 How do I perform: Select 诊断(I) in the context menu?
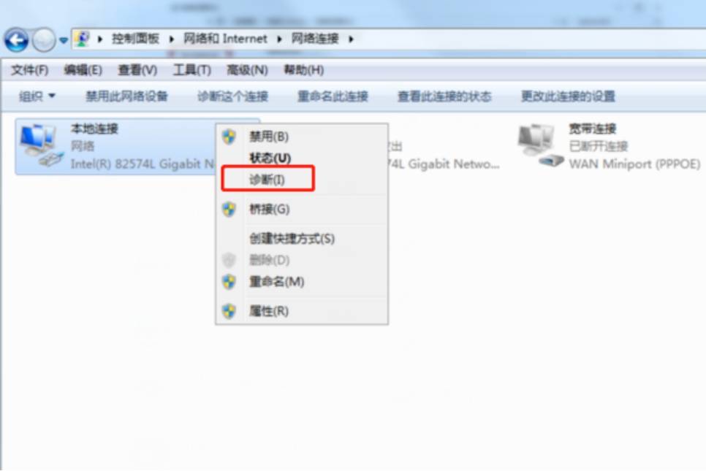[x=267, y=179]
